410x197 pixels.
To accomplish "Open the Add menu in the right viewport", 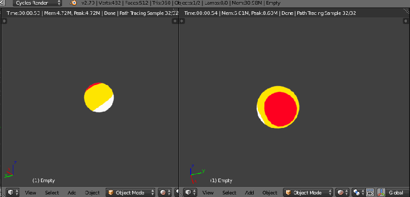I will coord(249,193).
